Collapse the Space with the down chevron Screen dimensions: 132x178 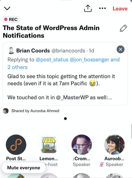7,8
